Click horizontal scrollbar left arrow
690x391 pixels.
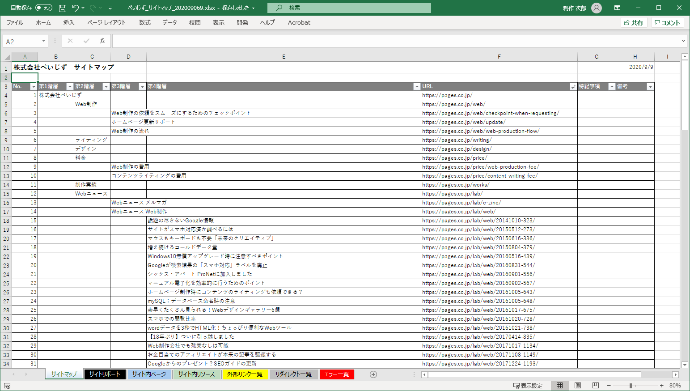click(424, 374)
